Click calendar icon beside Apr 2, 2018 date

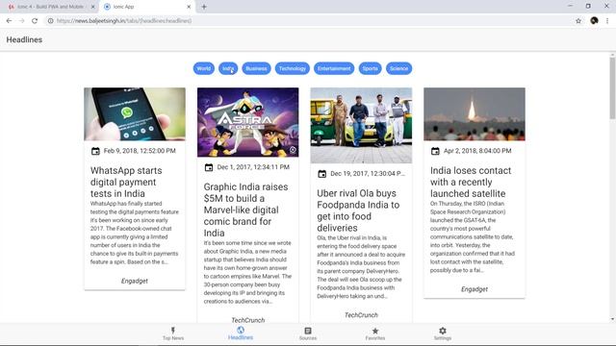(x=435, y=151)
